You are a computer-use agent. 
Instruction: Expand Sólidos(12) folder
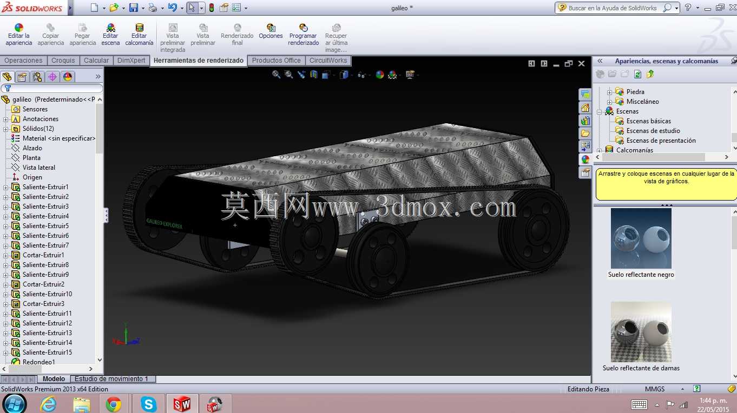click(6, 129)
